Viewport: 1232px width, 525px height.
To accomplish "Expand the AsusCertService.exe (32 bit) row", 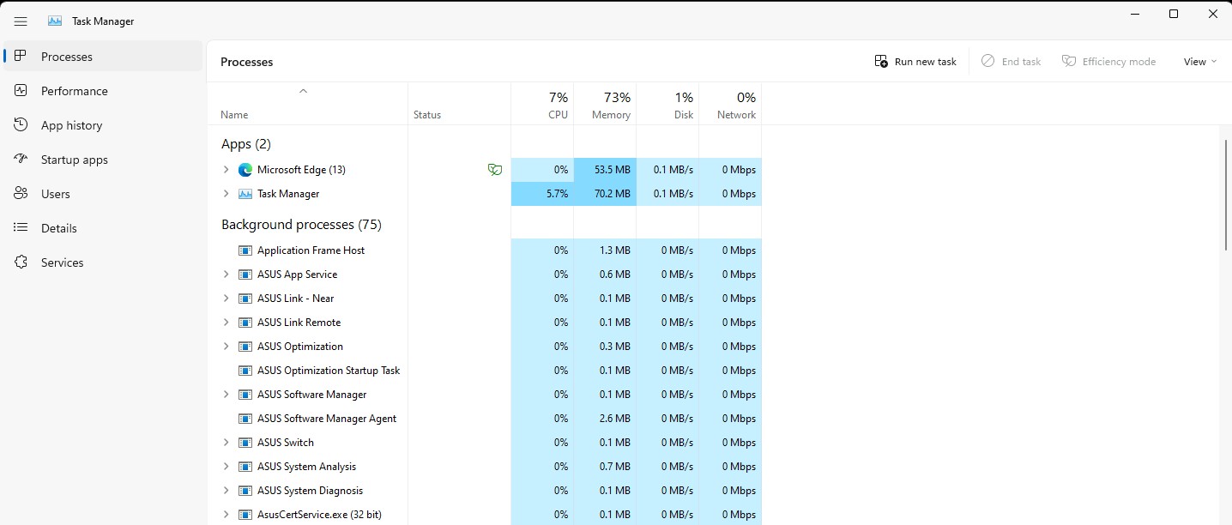I will click(226, 515).
